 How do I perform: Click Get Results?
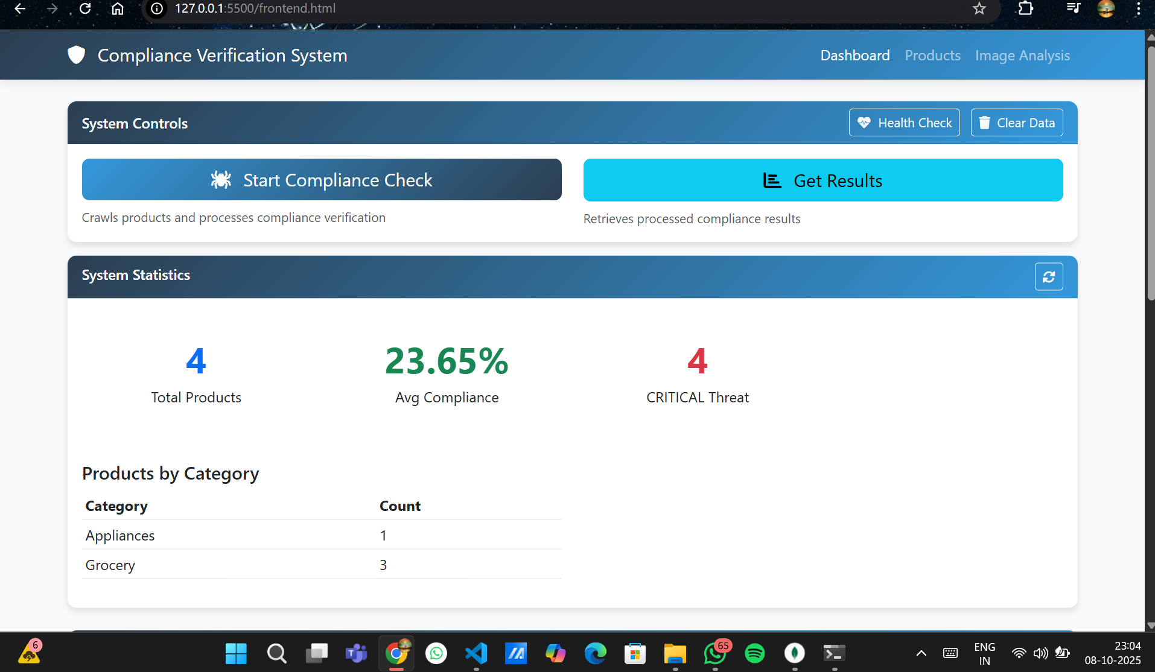(x=822, y=180)
